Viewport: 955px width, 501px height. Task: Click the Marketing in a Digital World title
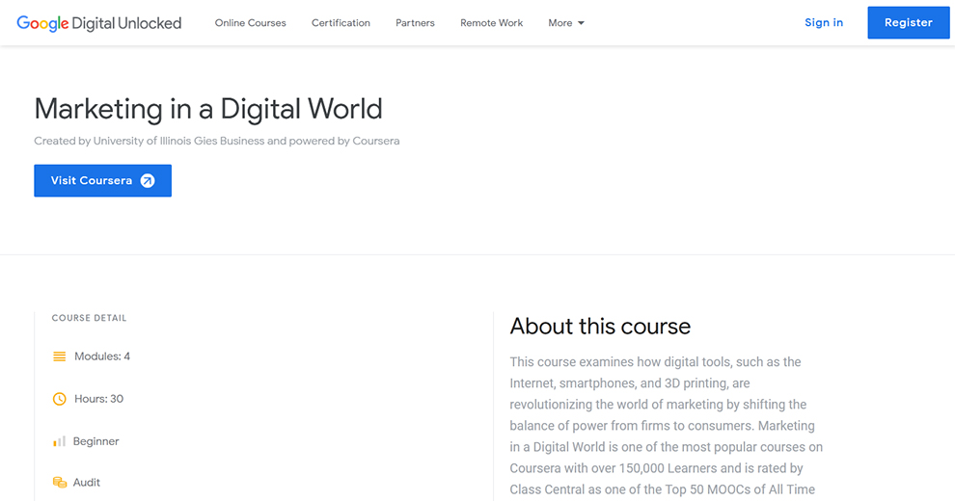[x=208, y=110]
